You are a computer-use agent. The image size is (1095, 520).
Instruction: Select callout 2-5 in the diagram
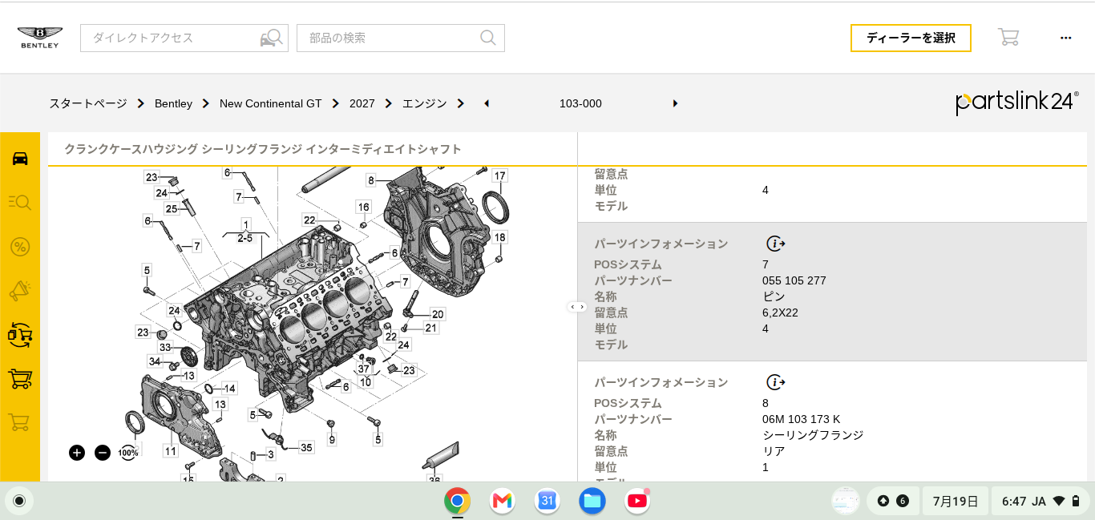click(x=245, y=238)
